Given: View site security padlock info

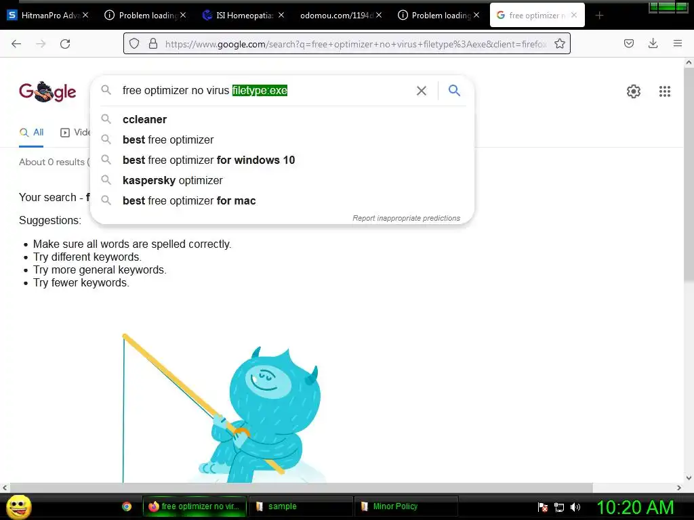Looking at the screenshot, I should click(x=153, y=44).
